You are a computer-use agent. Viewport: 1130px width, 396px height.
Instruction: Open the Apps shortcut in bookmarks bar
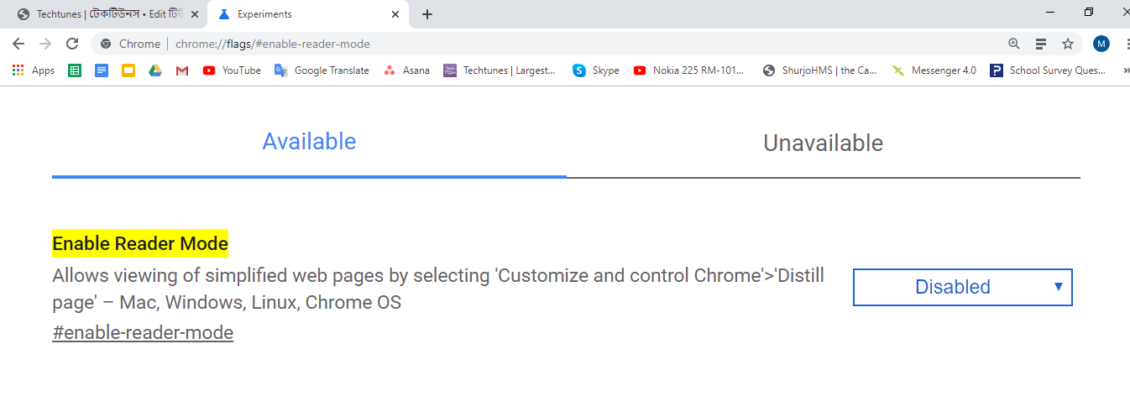[34, 70]
